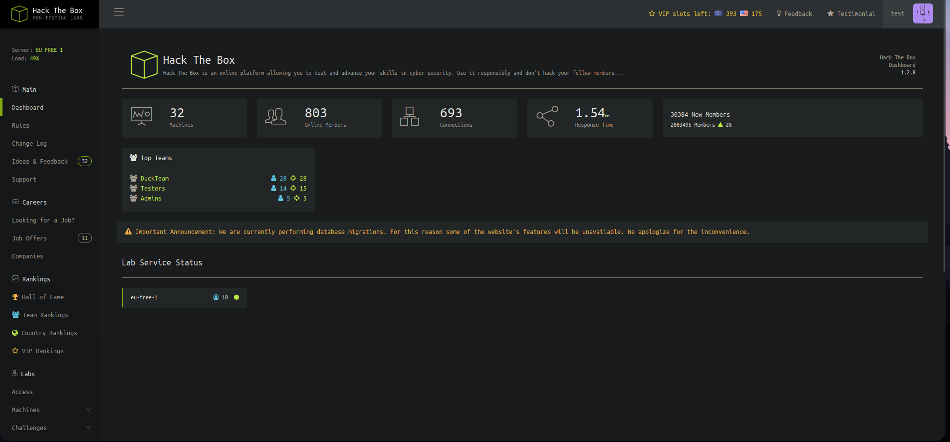Open Testimonial from the top bar
Image resolution: width=950 pixels, height=442 pixels.
[851, 13]
